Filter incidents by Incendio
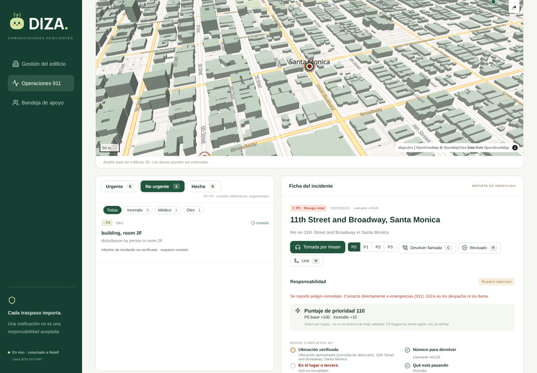Screen dimensions: 537x373 point(138,210)
